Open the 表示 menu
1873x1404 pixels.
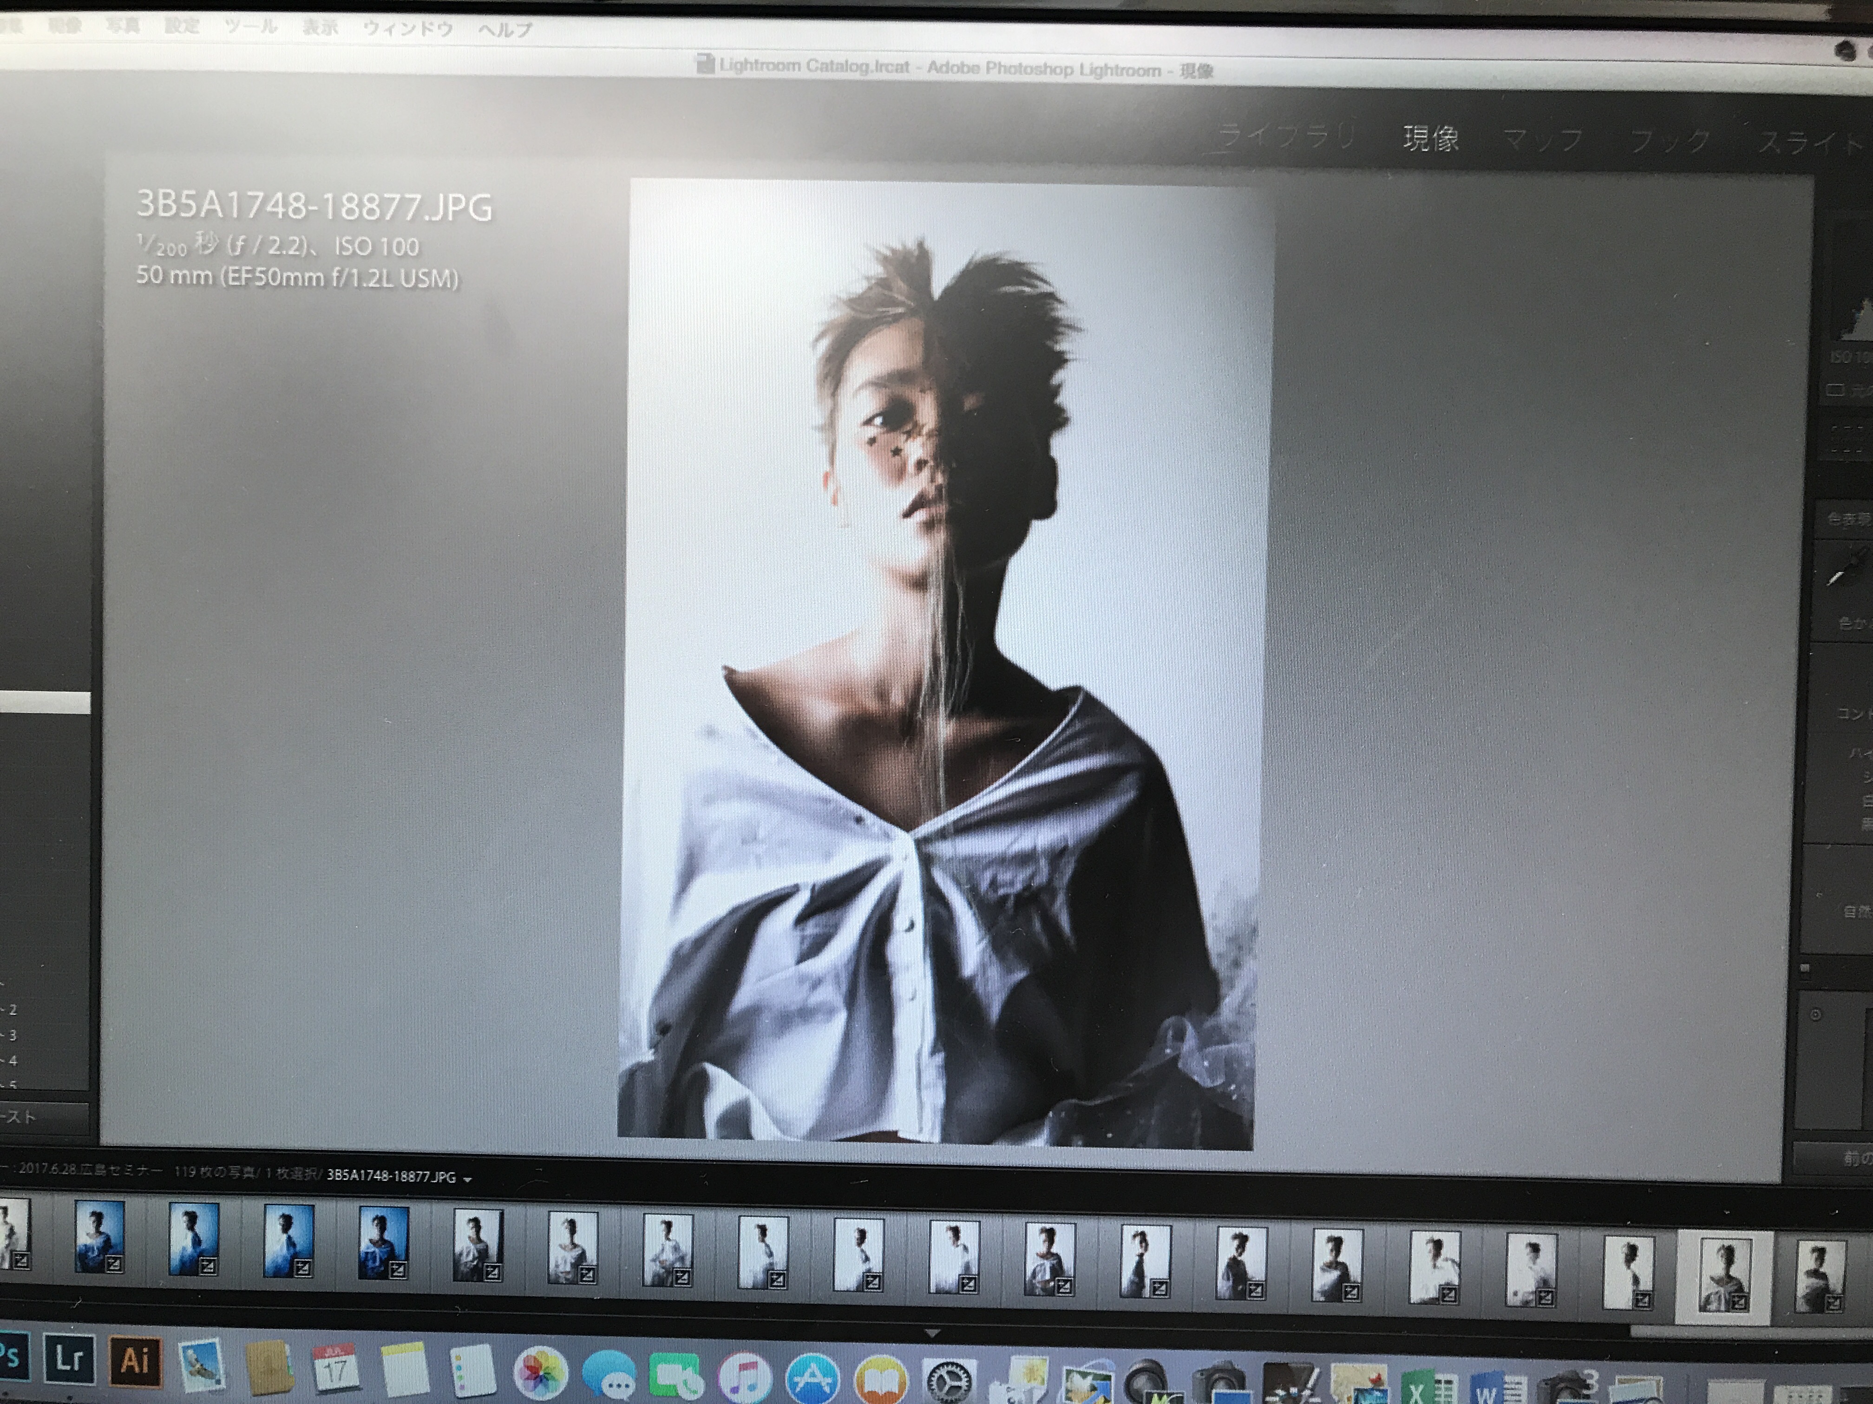(321, 27)
